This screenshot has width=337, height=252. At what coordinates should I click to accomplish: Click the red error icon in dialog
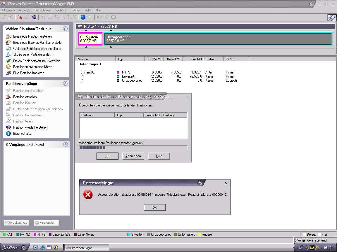88,195
